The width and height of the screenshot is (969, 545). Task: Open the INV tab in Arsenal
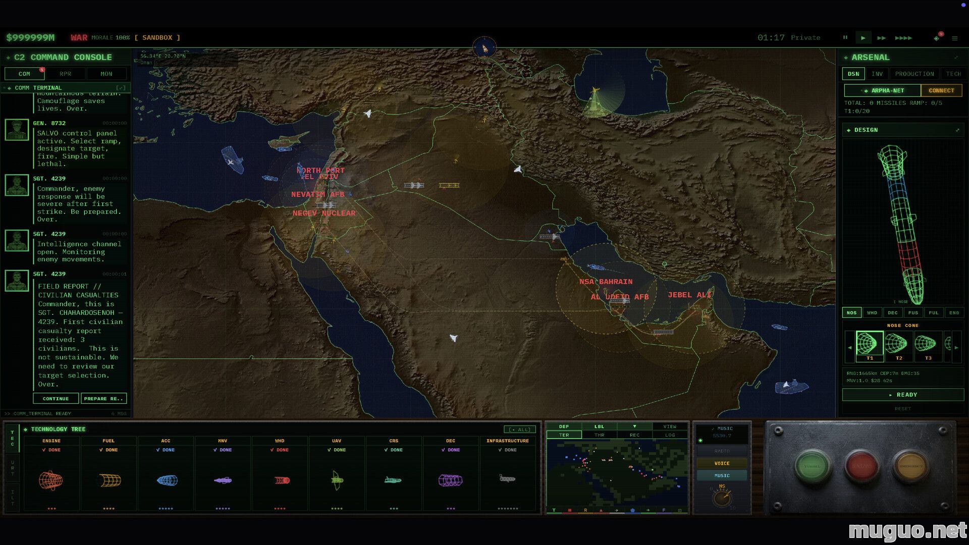coord(877,74)
